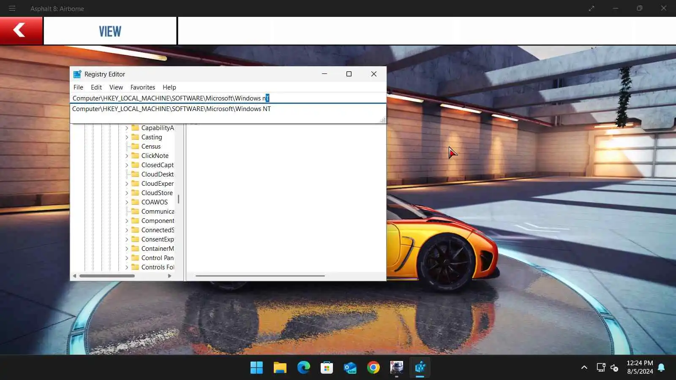The width and height of the screenshot is (676, 380).
Task: Select the VIEW tab in Asphalt 8
Action: tap(110, 31)
